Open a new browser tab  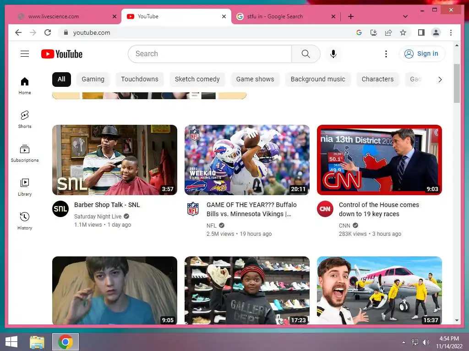[350, 16]
